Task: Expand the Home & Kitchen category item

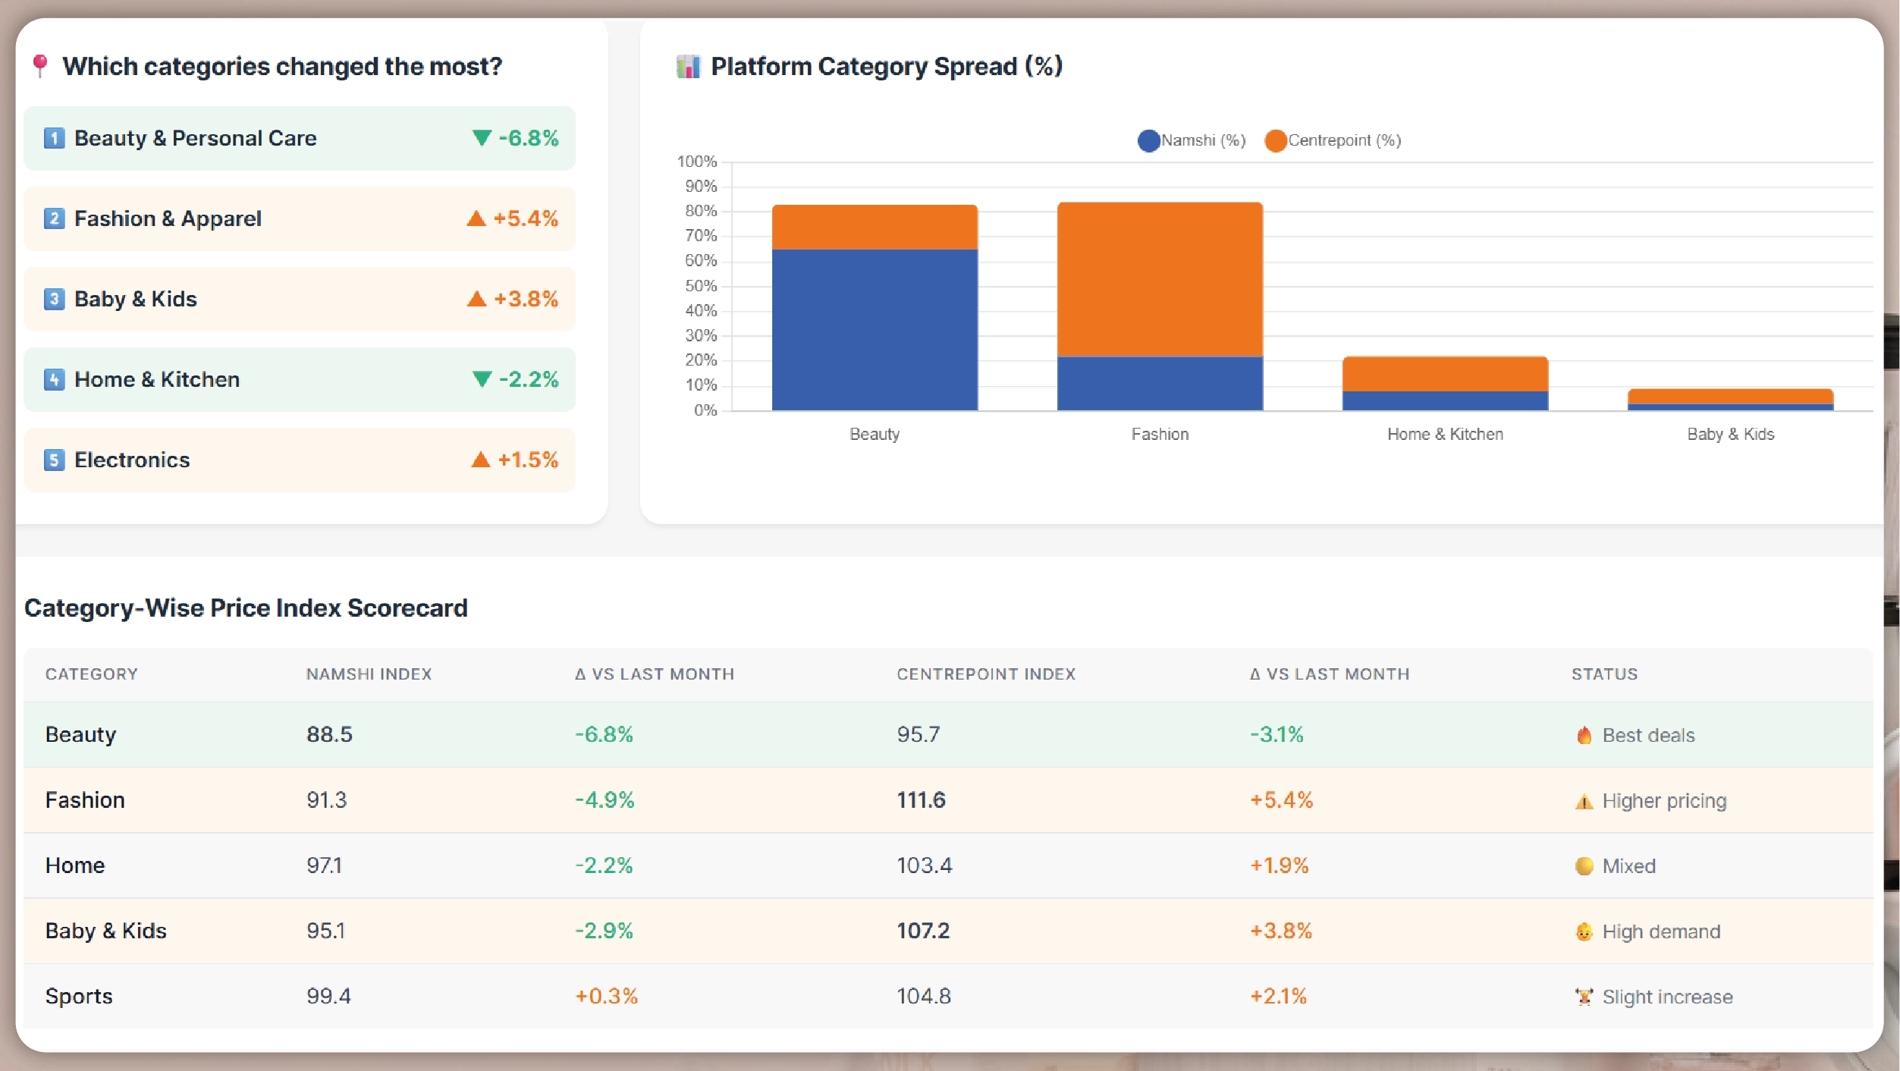Action: 300,378
